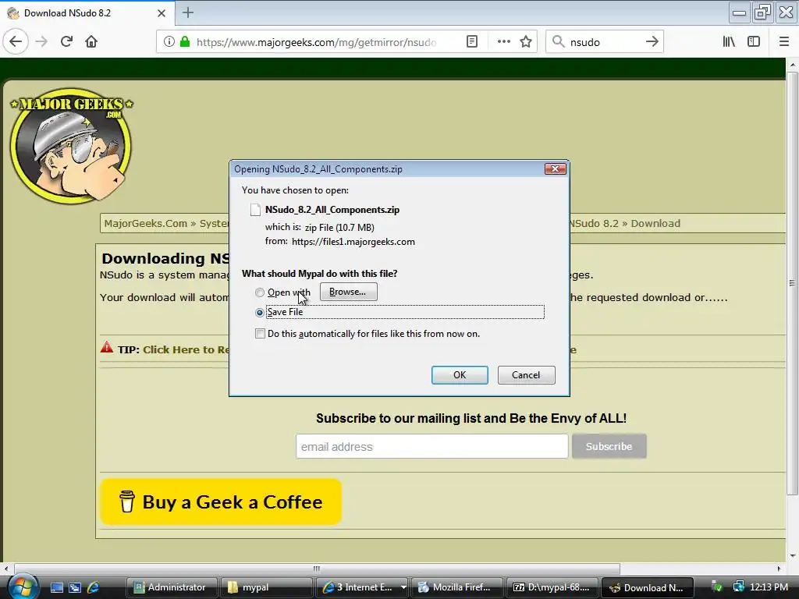The image size is (799, 599).
Task: Open a new tab with plus
Action: point(188,12)
